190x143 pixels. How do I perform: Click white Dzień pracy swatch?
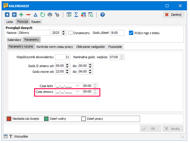(x=83, y=119)
